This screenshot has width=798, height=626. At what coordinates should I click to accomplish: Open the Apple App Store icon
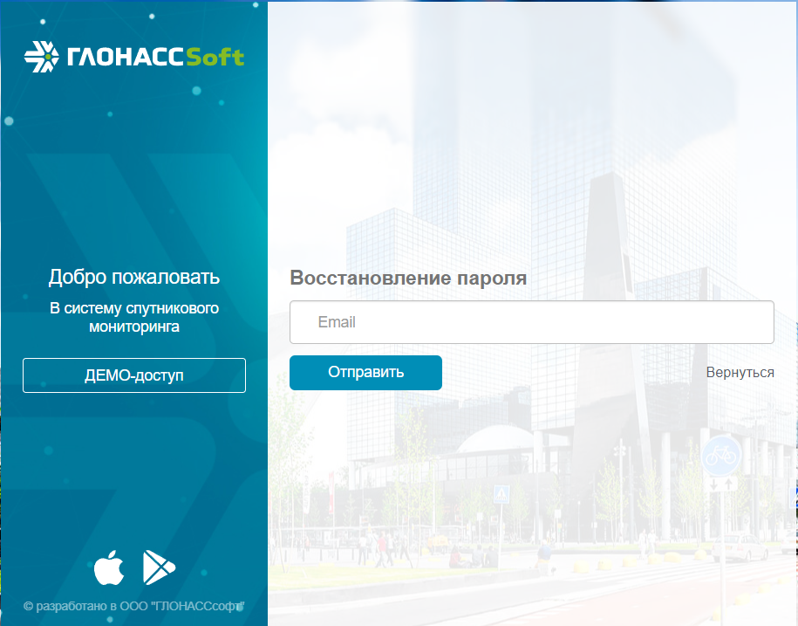[109, 568]
